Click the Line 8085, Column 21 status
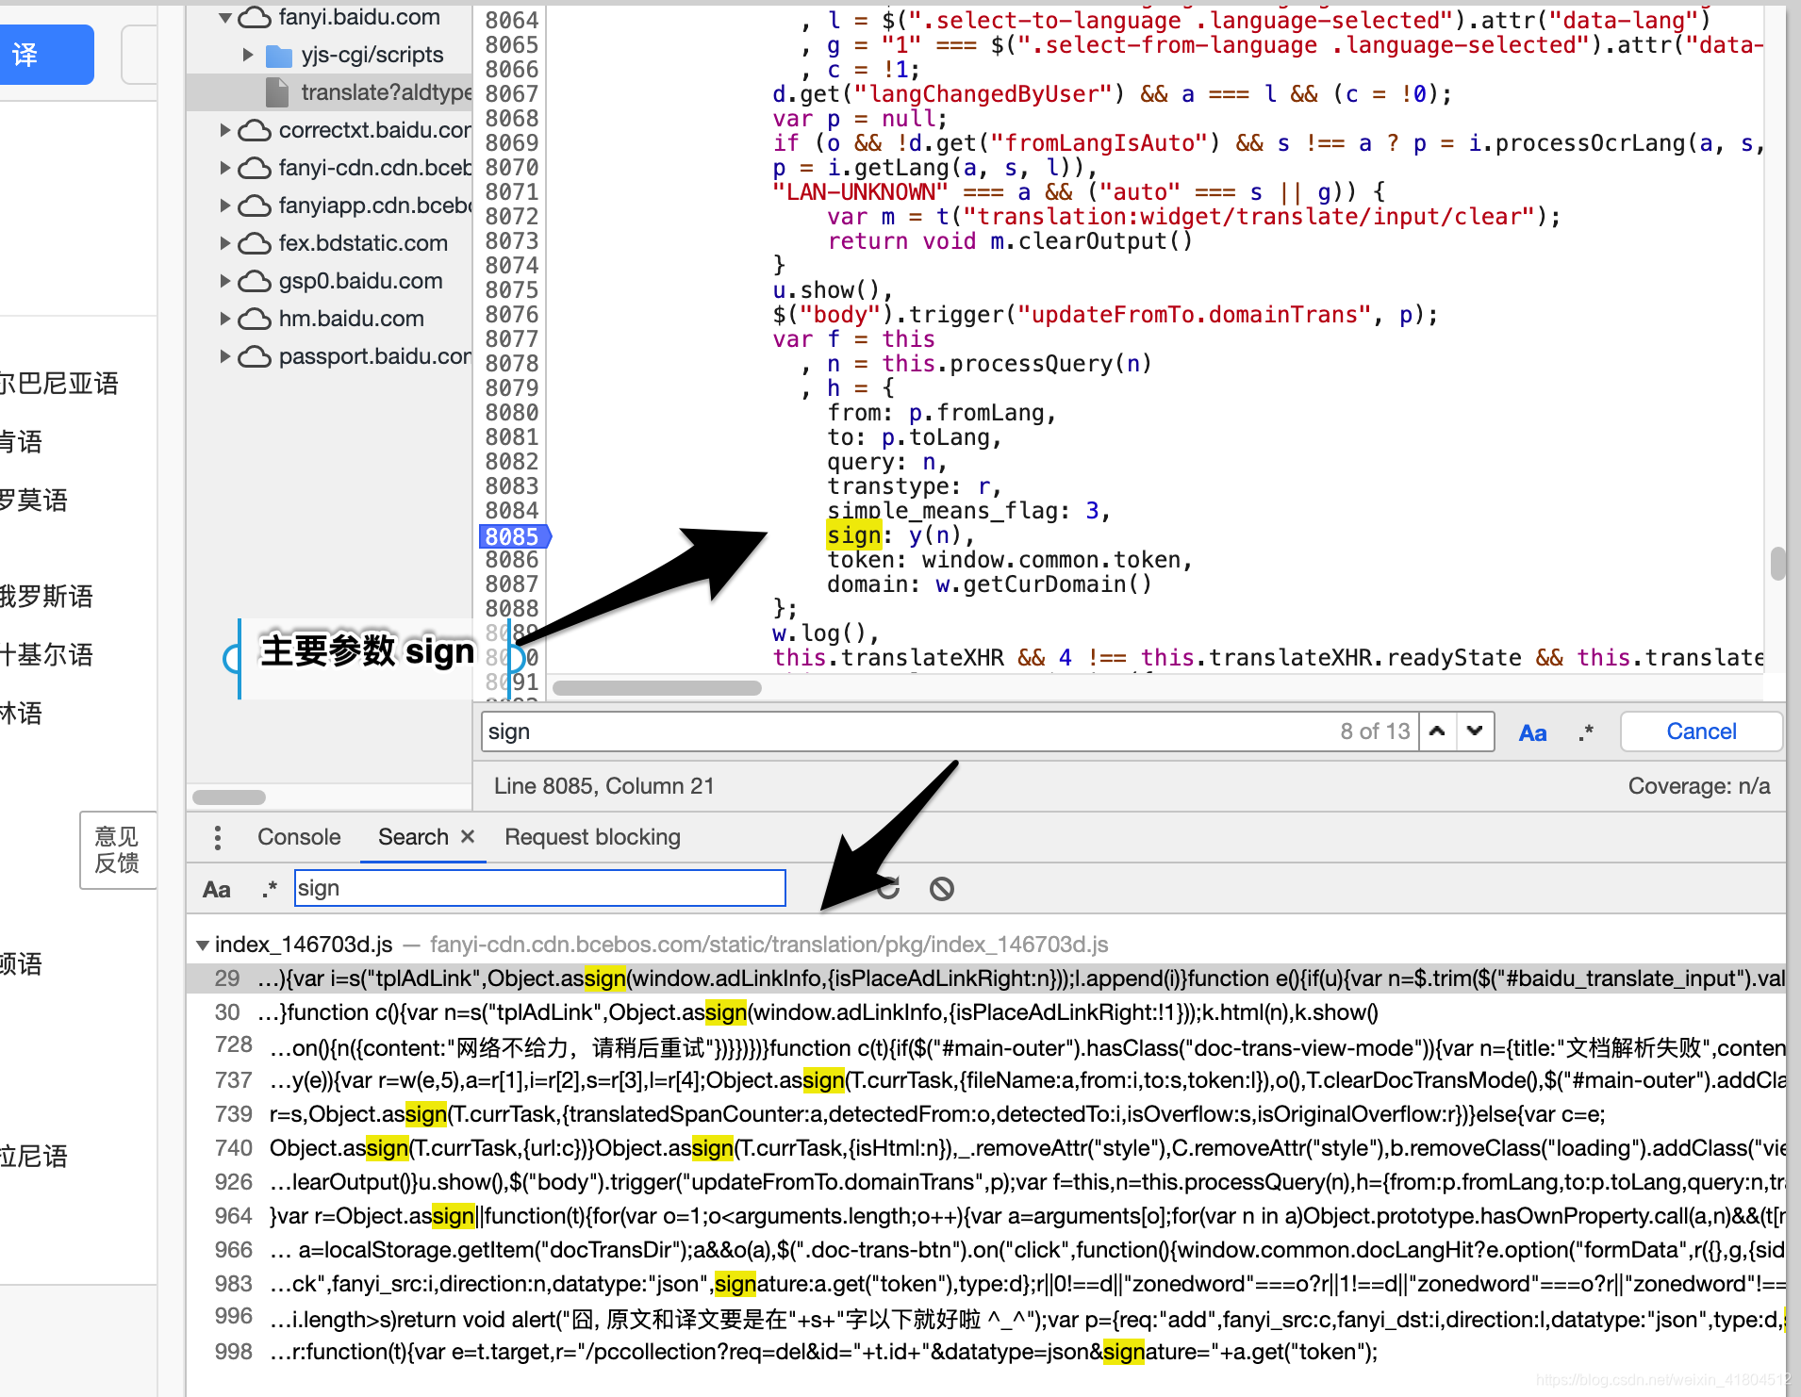Screen dimensions: 1801x1397 [604, 786]
